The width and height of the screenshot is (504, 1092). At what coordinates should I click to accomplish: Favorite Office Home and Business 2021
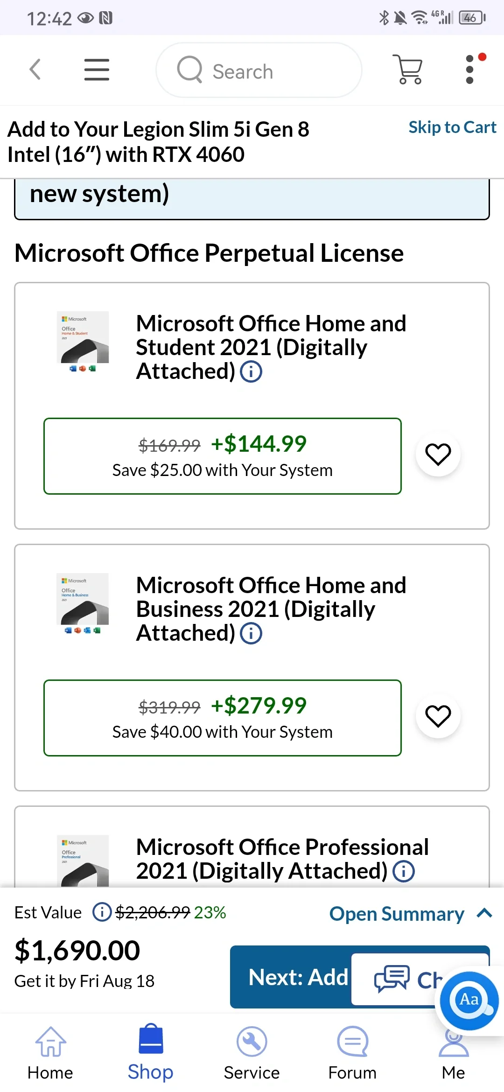click(438, 716)
